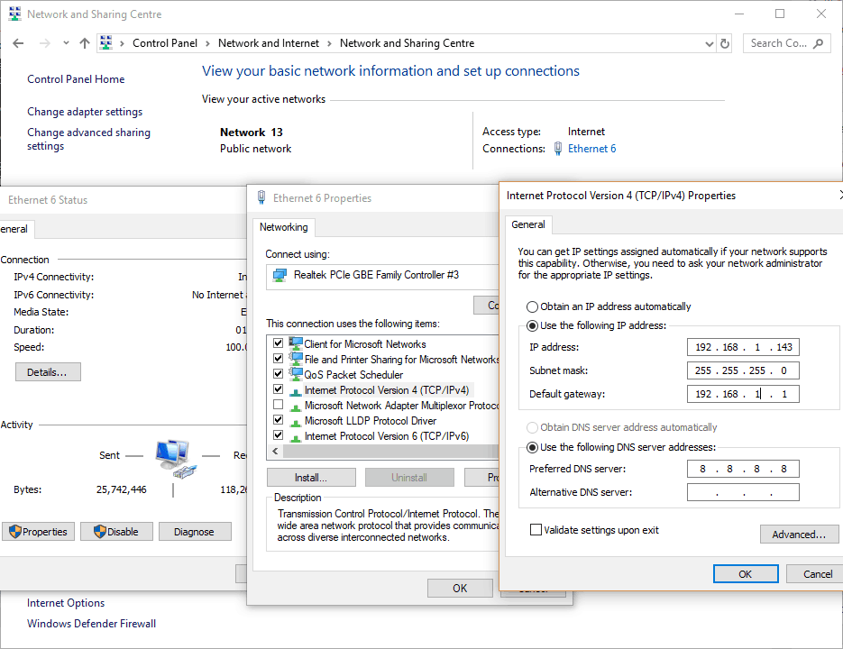Screen dimensions: 843x649
Task: Select Obtain an IP address automatically
Action: tap(532, 306)
